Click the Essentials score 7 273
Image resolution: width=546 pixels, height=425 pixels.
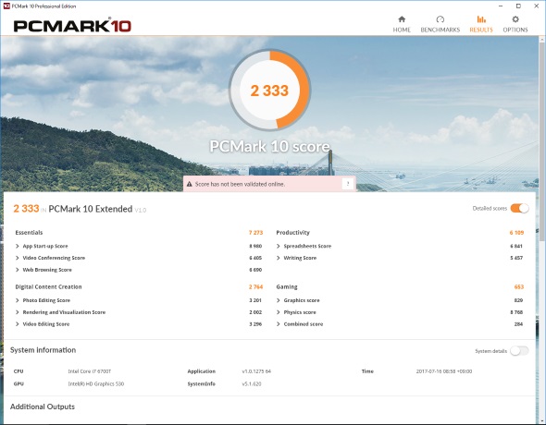(x=255, y=233)
